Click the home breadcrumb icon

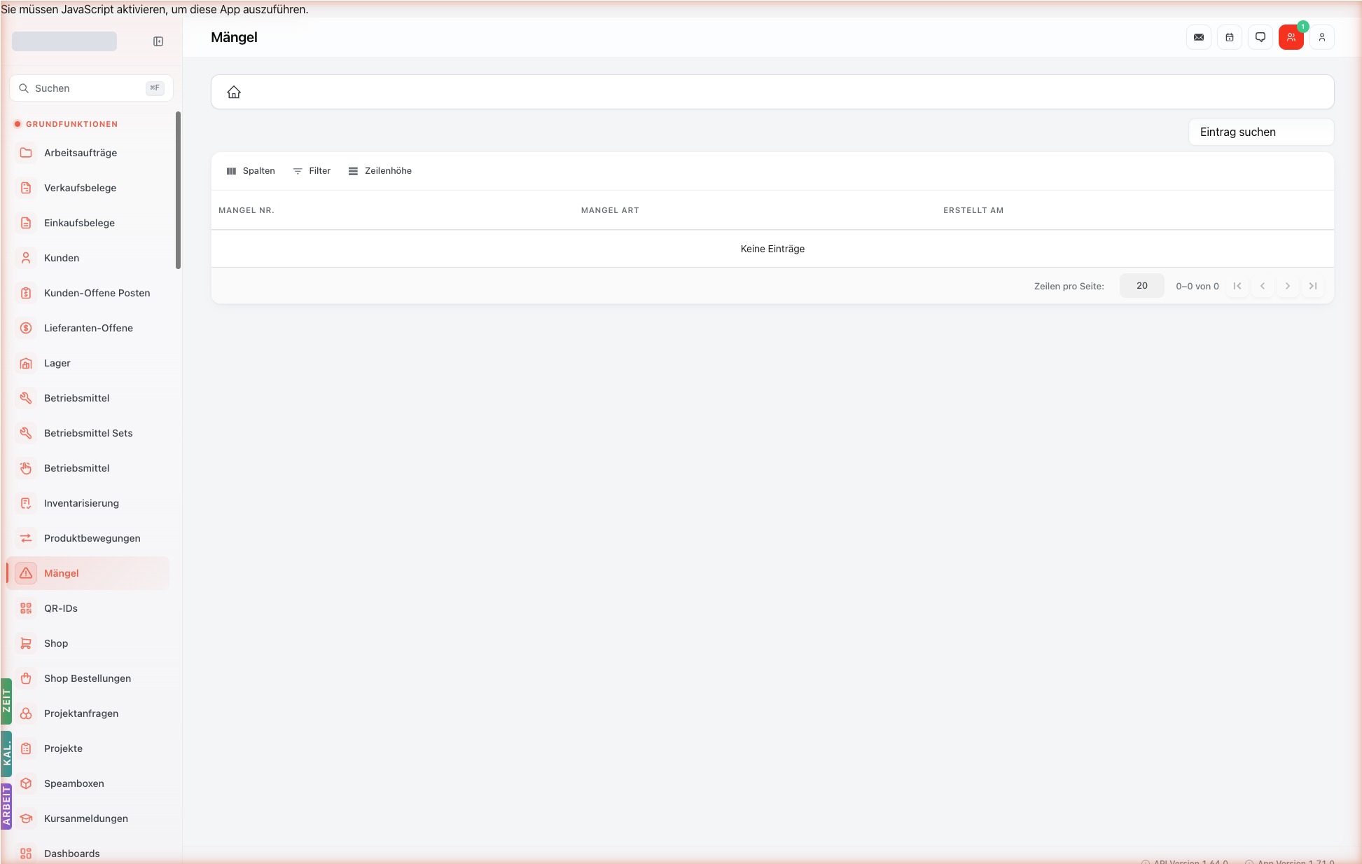click(x=234, y=92)
